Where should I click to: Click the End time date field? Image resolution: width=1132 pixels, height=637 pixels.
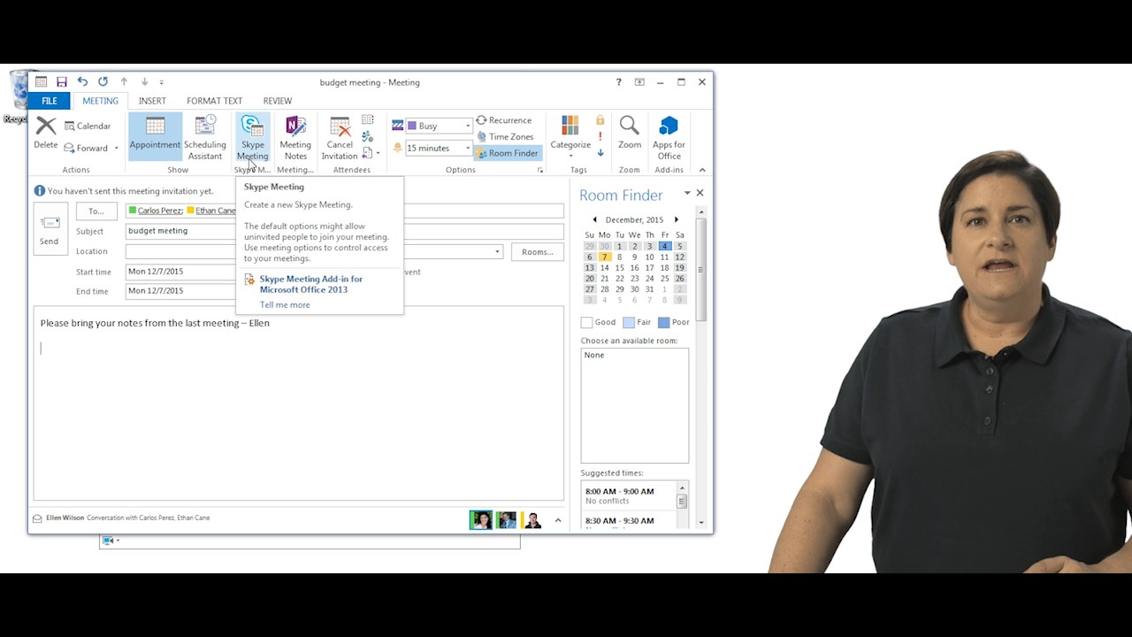tap(180, 291)
